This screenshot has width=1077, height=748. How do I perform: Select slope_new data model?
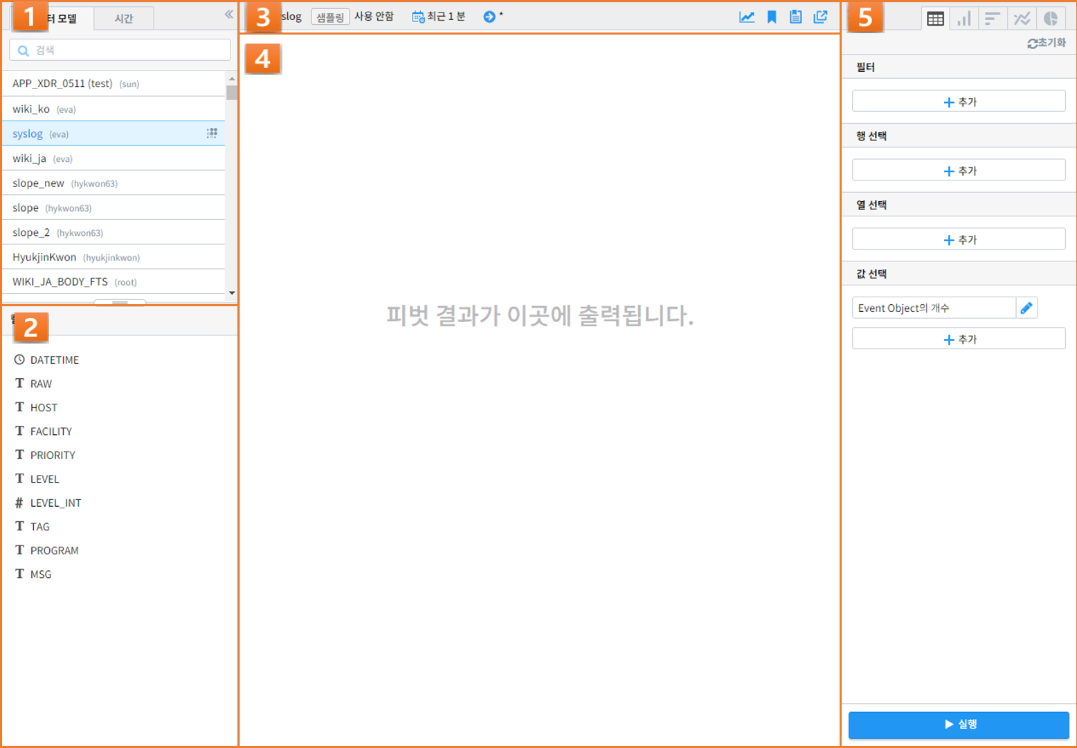[x=114, y=183]
